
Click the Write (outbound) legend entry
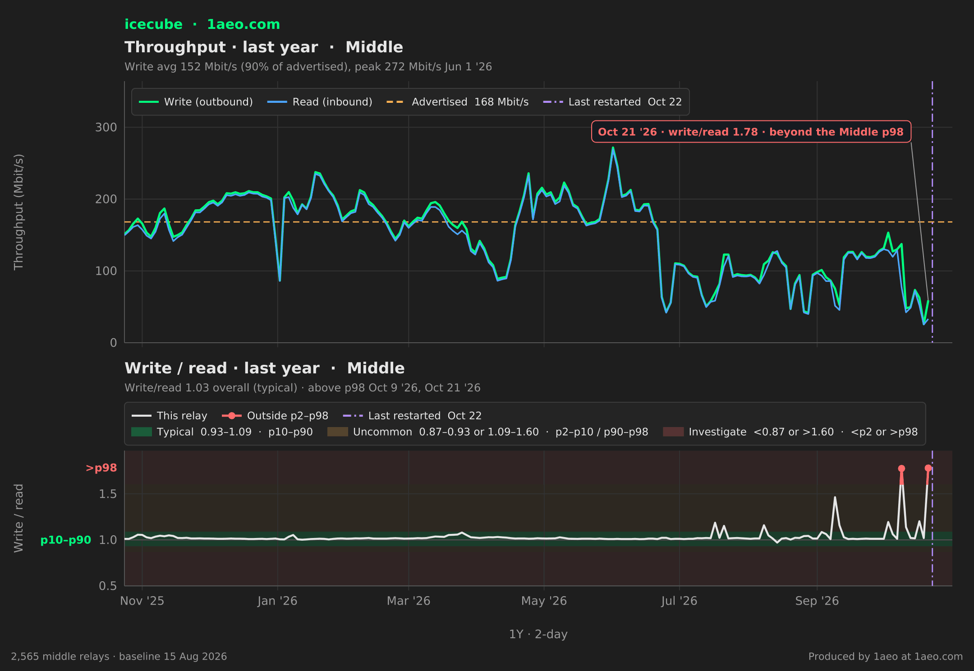click(196, 102)
